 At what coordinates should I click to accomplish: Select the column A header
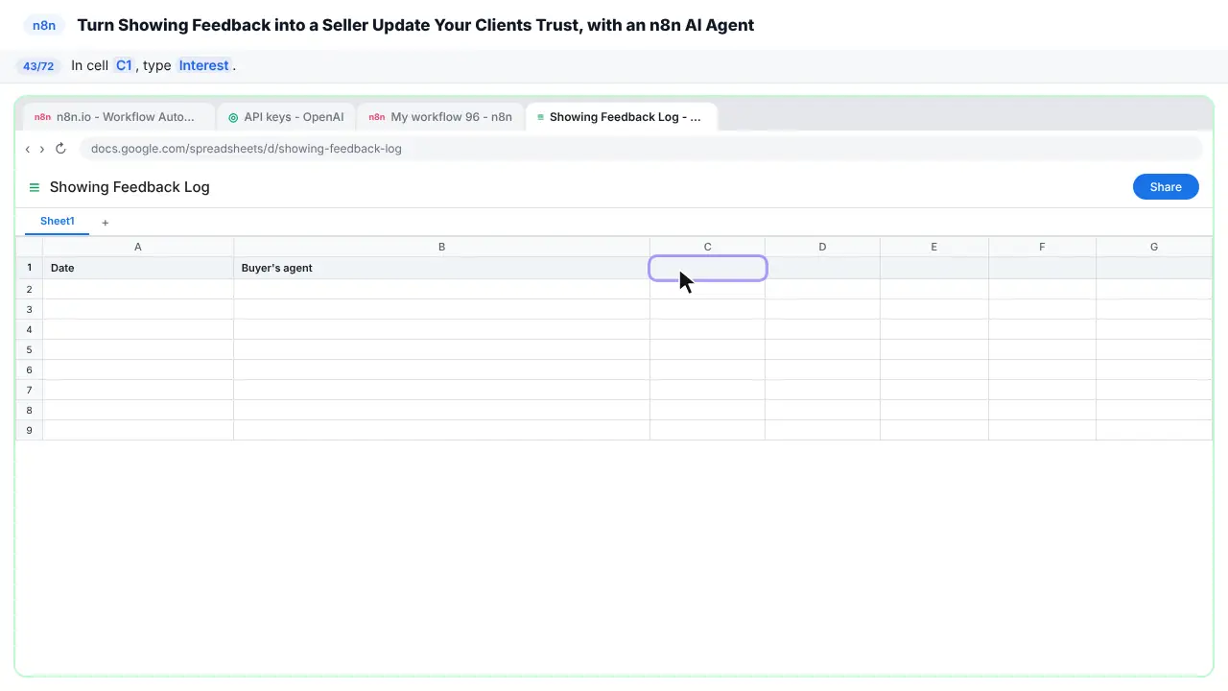click(x=138, y=247)
